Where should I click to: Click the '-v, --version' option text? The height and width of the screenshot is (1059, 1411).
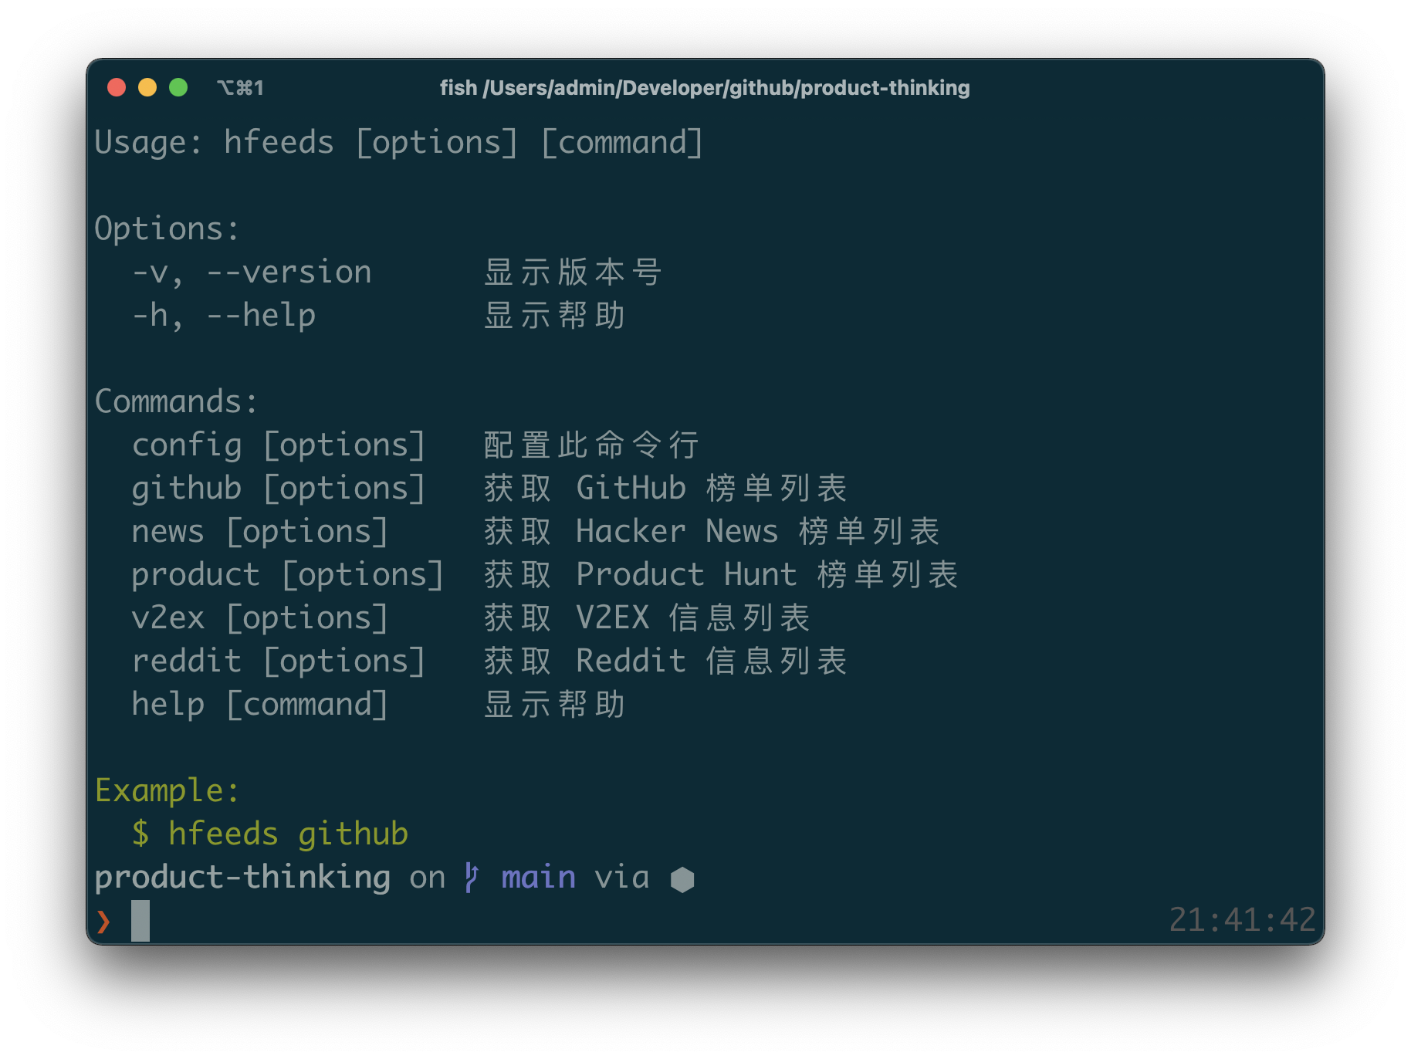252,273
